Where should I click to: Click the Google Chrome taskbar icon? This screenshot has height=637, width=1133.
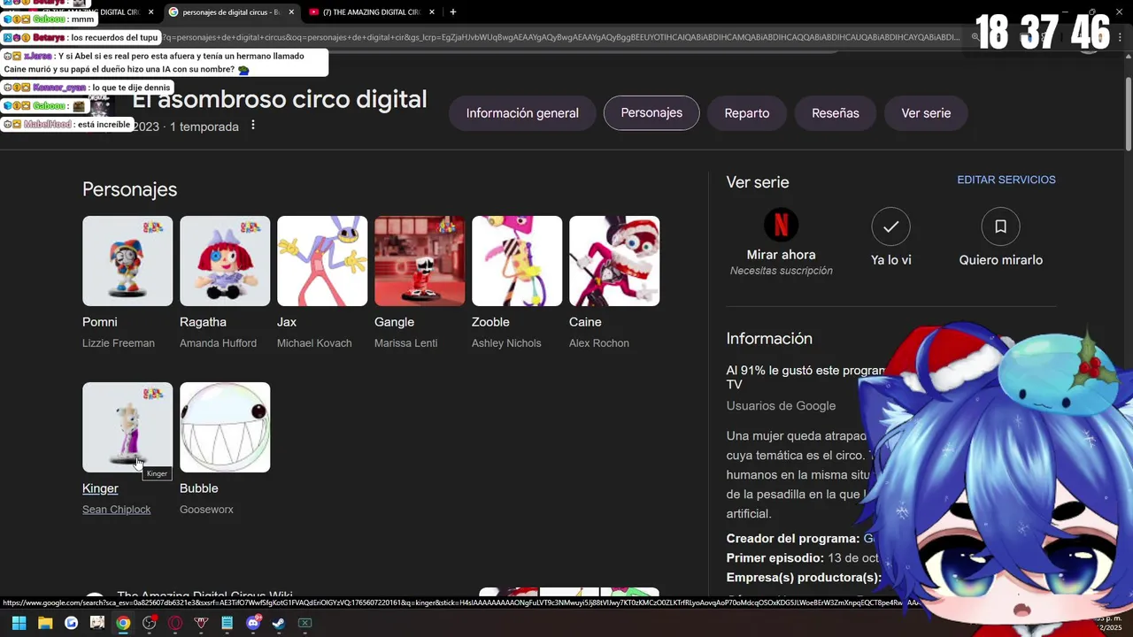[x=123, y=623]
